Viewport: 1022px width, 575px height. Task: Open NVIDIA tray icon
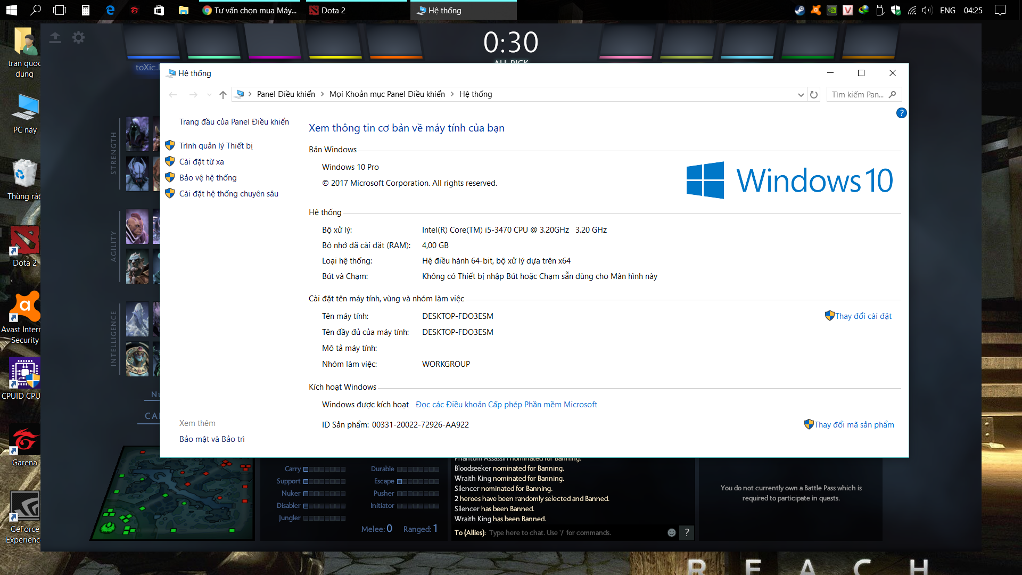click(x=831, y=10)
